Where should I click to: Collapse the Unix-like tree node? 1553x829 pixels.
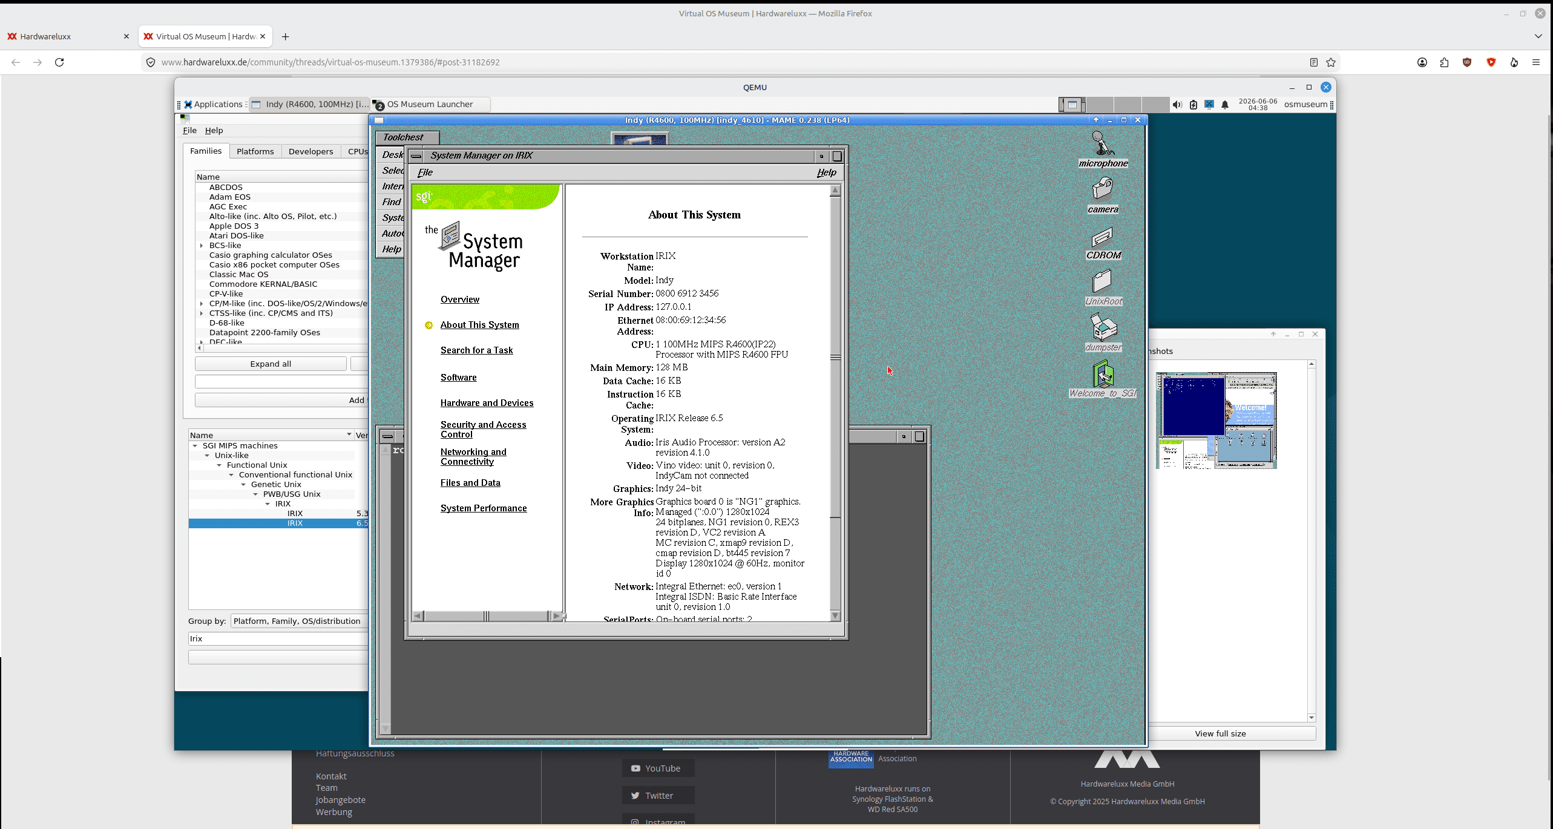pyautogui.click(x=207, y=456)
